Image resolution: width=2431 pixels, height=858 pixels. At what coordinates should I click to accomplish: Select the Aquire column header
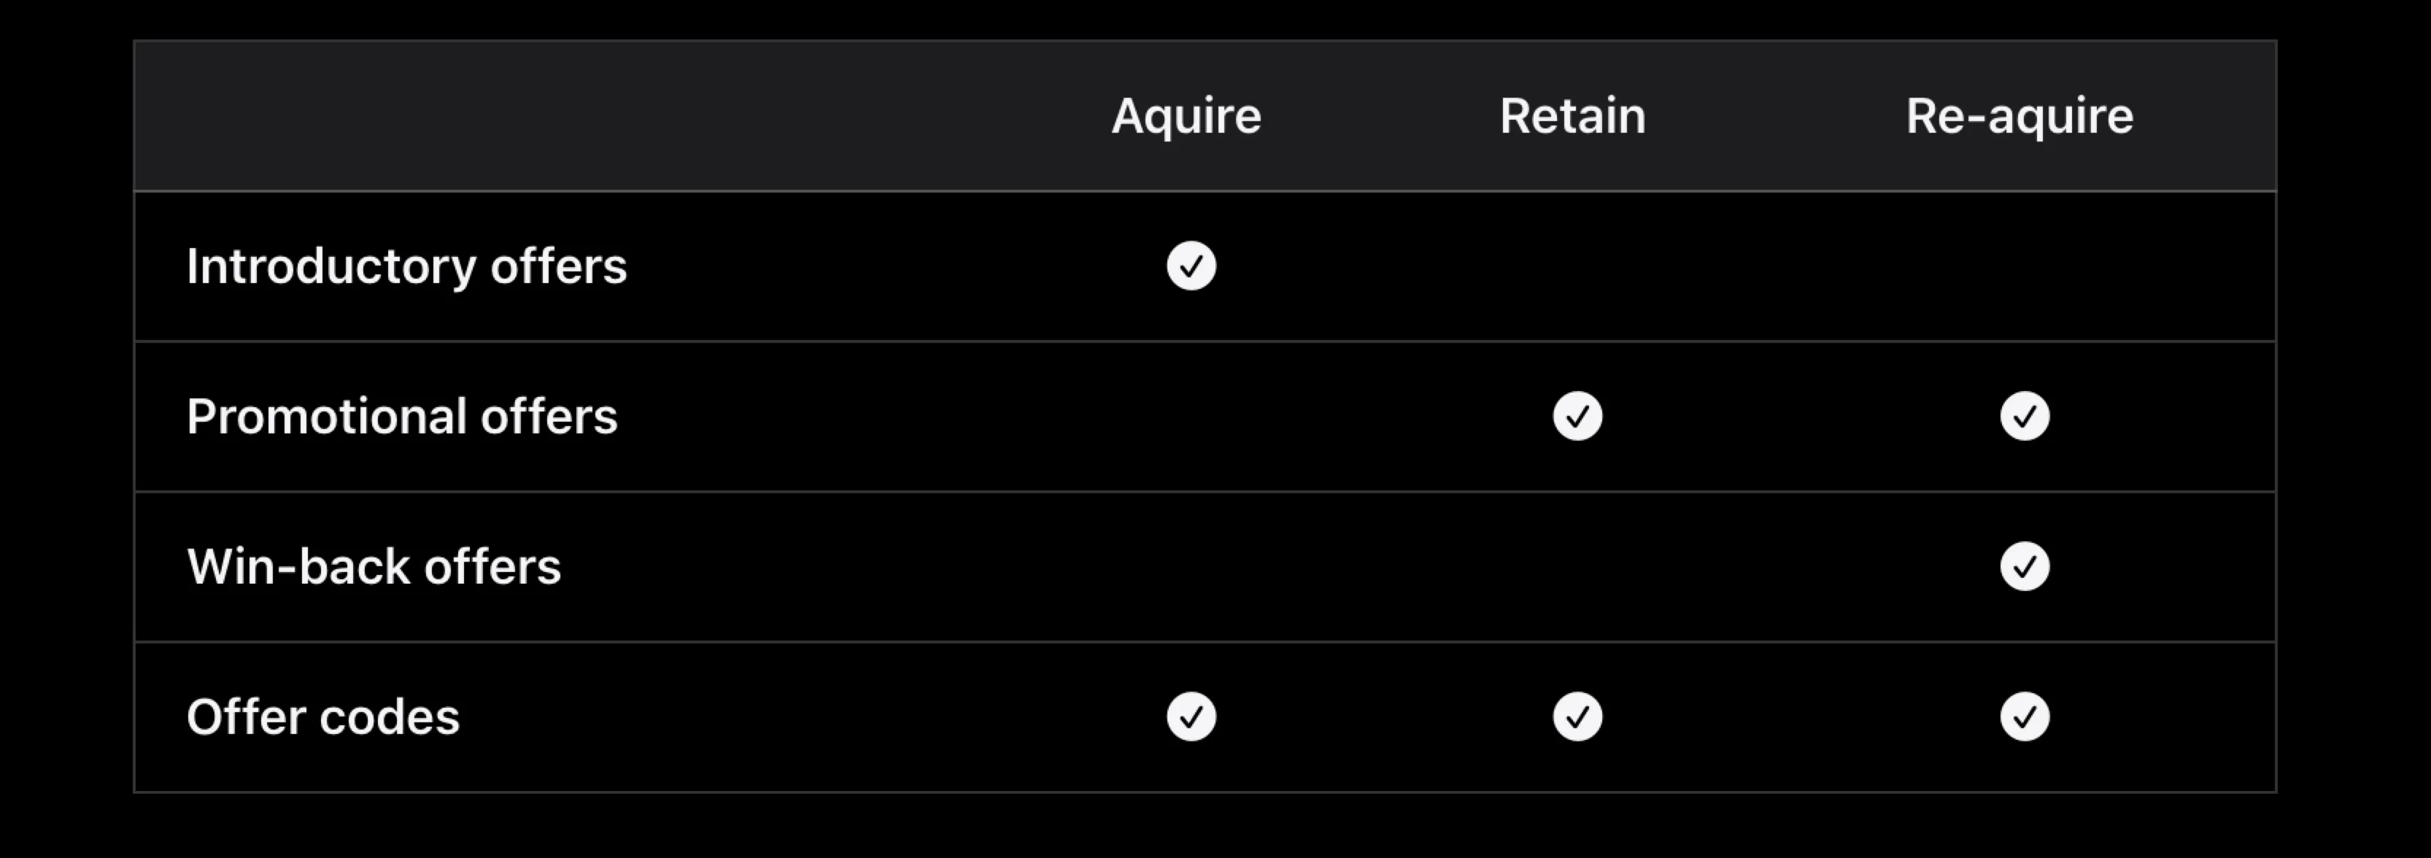(x=1186, y=116)
